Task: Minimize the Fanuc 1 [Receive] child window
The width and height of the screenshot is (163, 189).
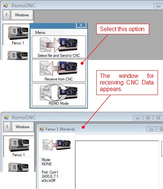Action: pyautogui.click(x=151, y=129)
